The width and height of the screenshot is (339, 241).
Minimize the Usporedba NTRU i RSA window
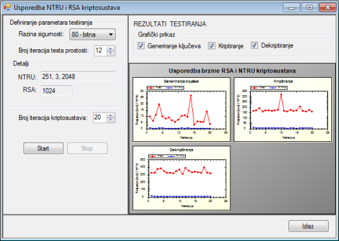click(291, 8)
